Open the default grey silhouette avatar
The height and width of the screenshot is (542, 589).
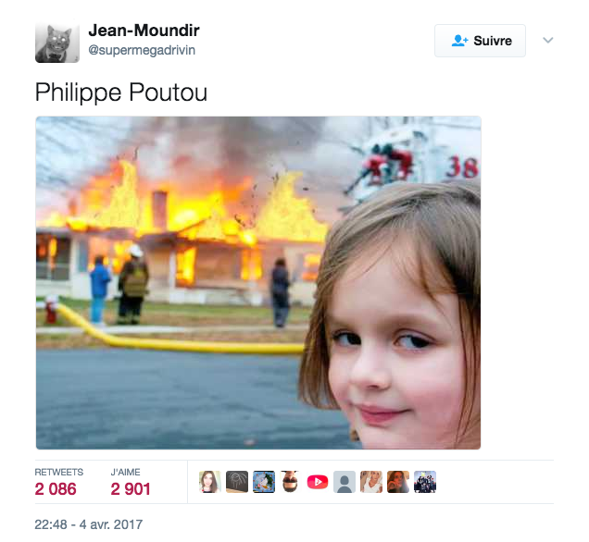coord(345,482)
